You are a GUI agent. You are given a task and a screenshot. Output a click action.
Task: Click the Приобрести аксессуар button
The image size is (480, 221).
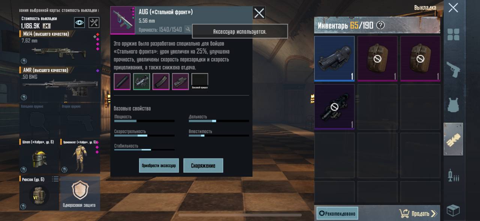(x=159, y=166)
